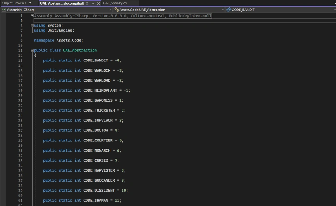Expand the collapsed Assembly info region

point(32,16)
